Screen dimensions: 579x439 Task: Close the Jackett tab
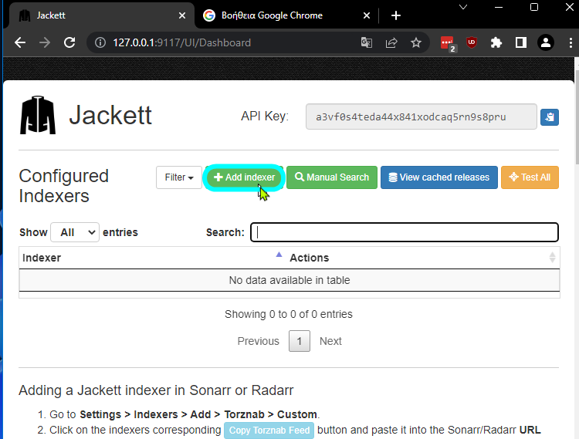pos(182,15)
